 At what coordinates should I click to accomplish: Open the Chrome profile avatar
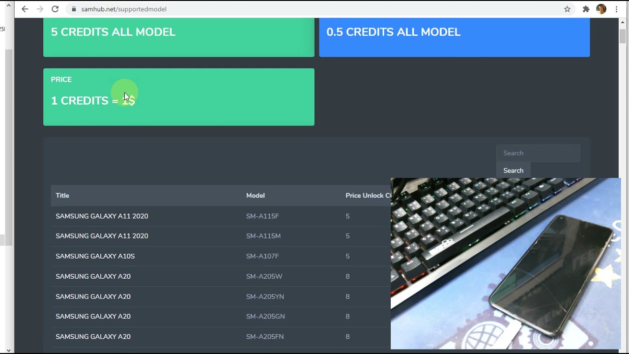point(601,9)
